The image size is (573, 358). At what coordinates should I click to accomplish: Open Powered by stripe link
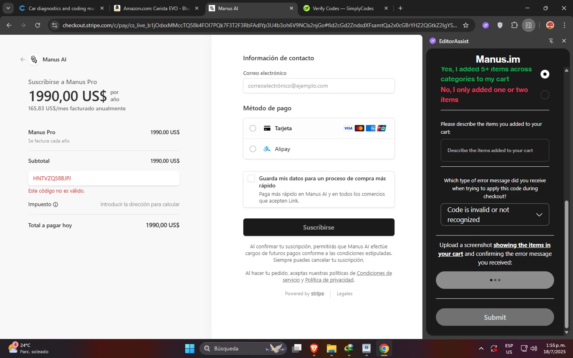304,293
